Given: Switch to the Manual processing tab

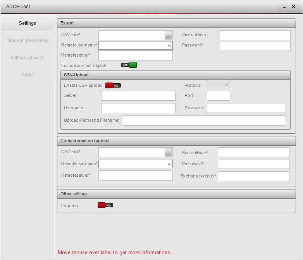Looking at the screenshot, I should pyautogui.click(x=28, y=41).
